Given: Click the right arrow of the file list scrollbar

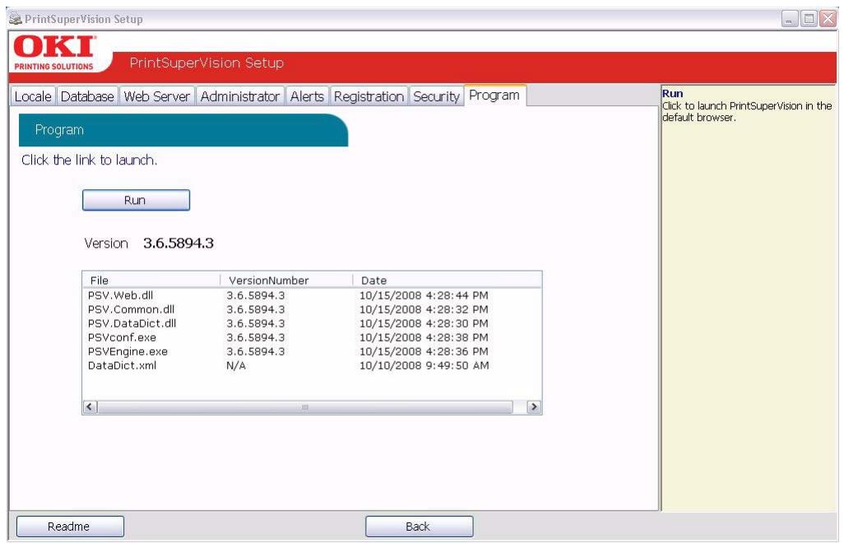Looking at the screenshot, I should 533,407.
